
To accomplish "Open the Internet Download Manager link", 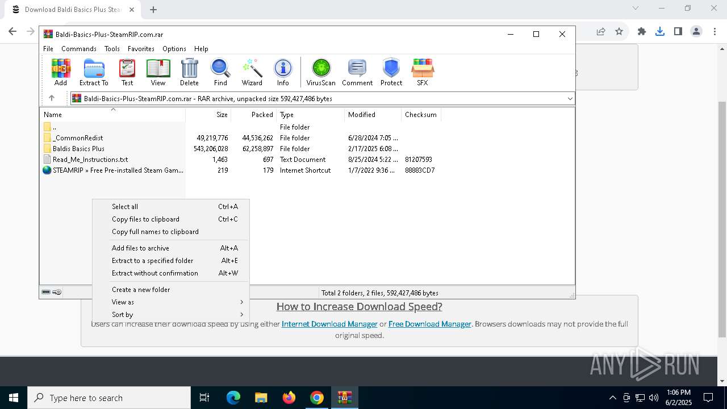I will pyautogui.click(x=329, y=324).
